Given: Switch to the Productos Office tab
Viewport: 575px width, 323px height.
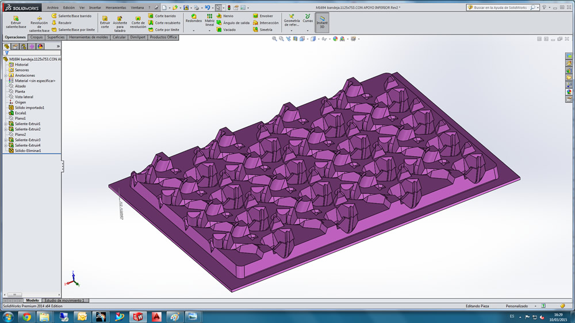Looking at the screenshot, I should [x=163, y=37].
